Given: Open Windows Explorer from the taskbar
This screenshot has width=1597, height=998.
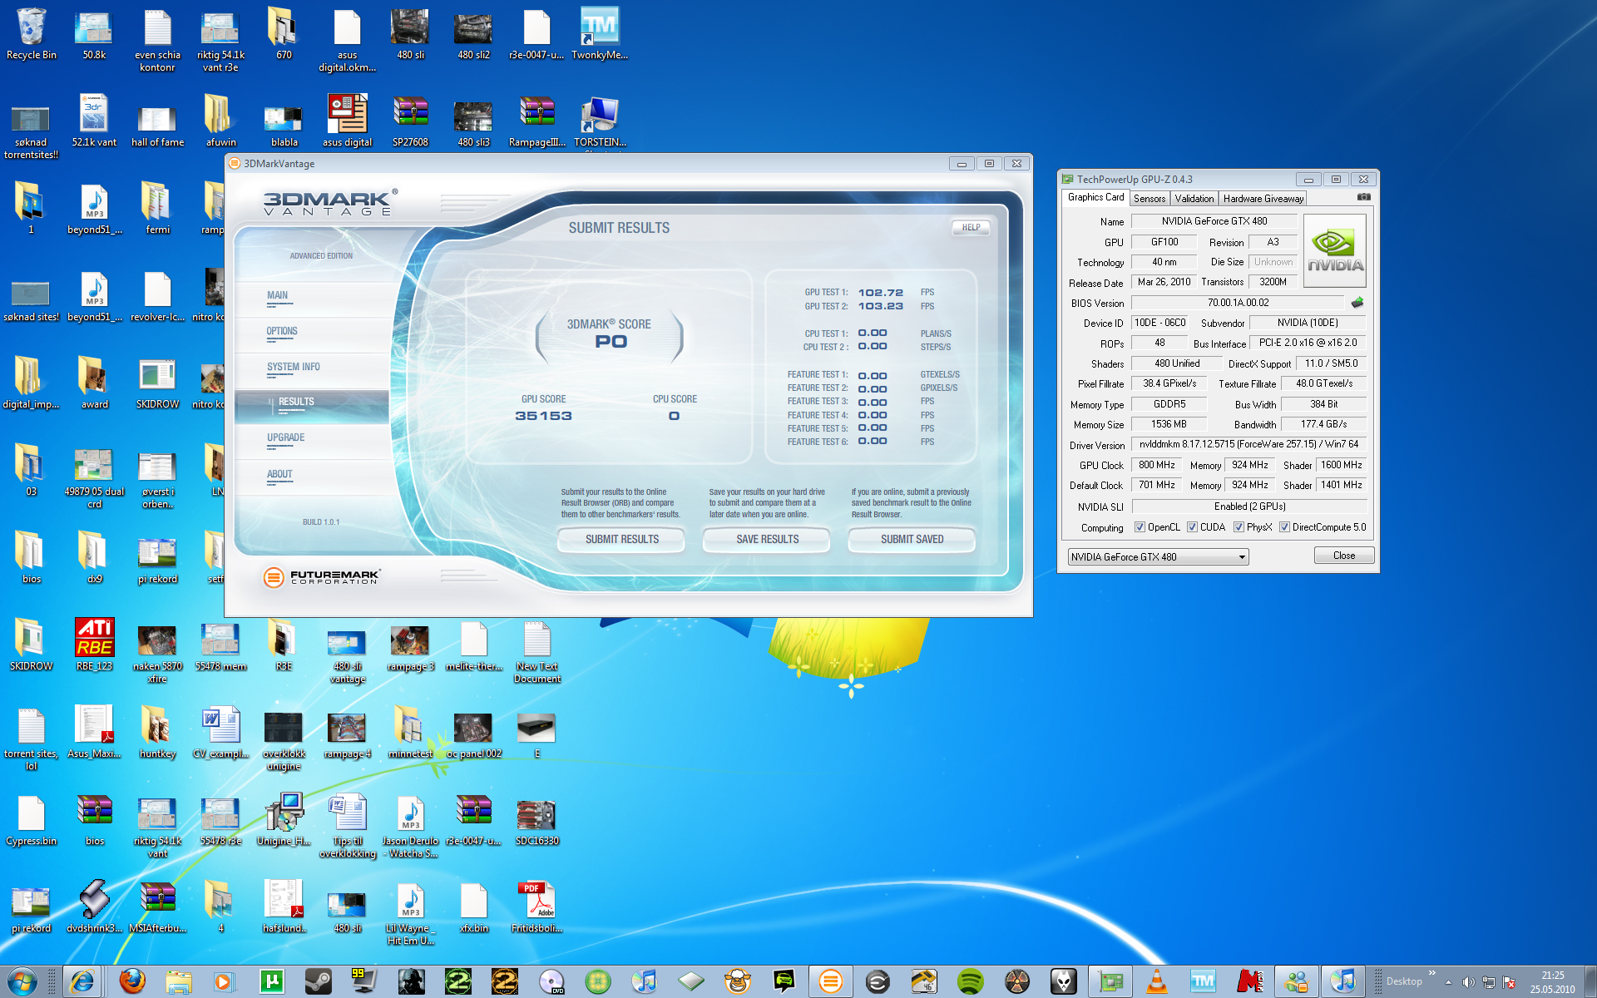Looking at the screenshot, I should pos(178,981).
